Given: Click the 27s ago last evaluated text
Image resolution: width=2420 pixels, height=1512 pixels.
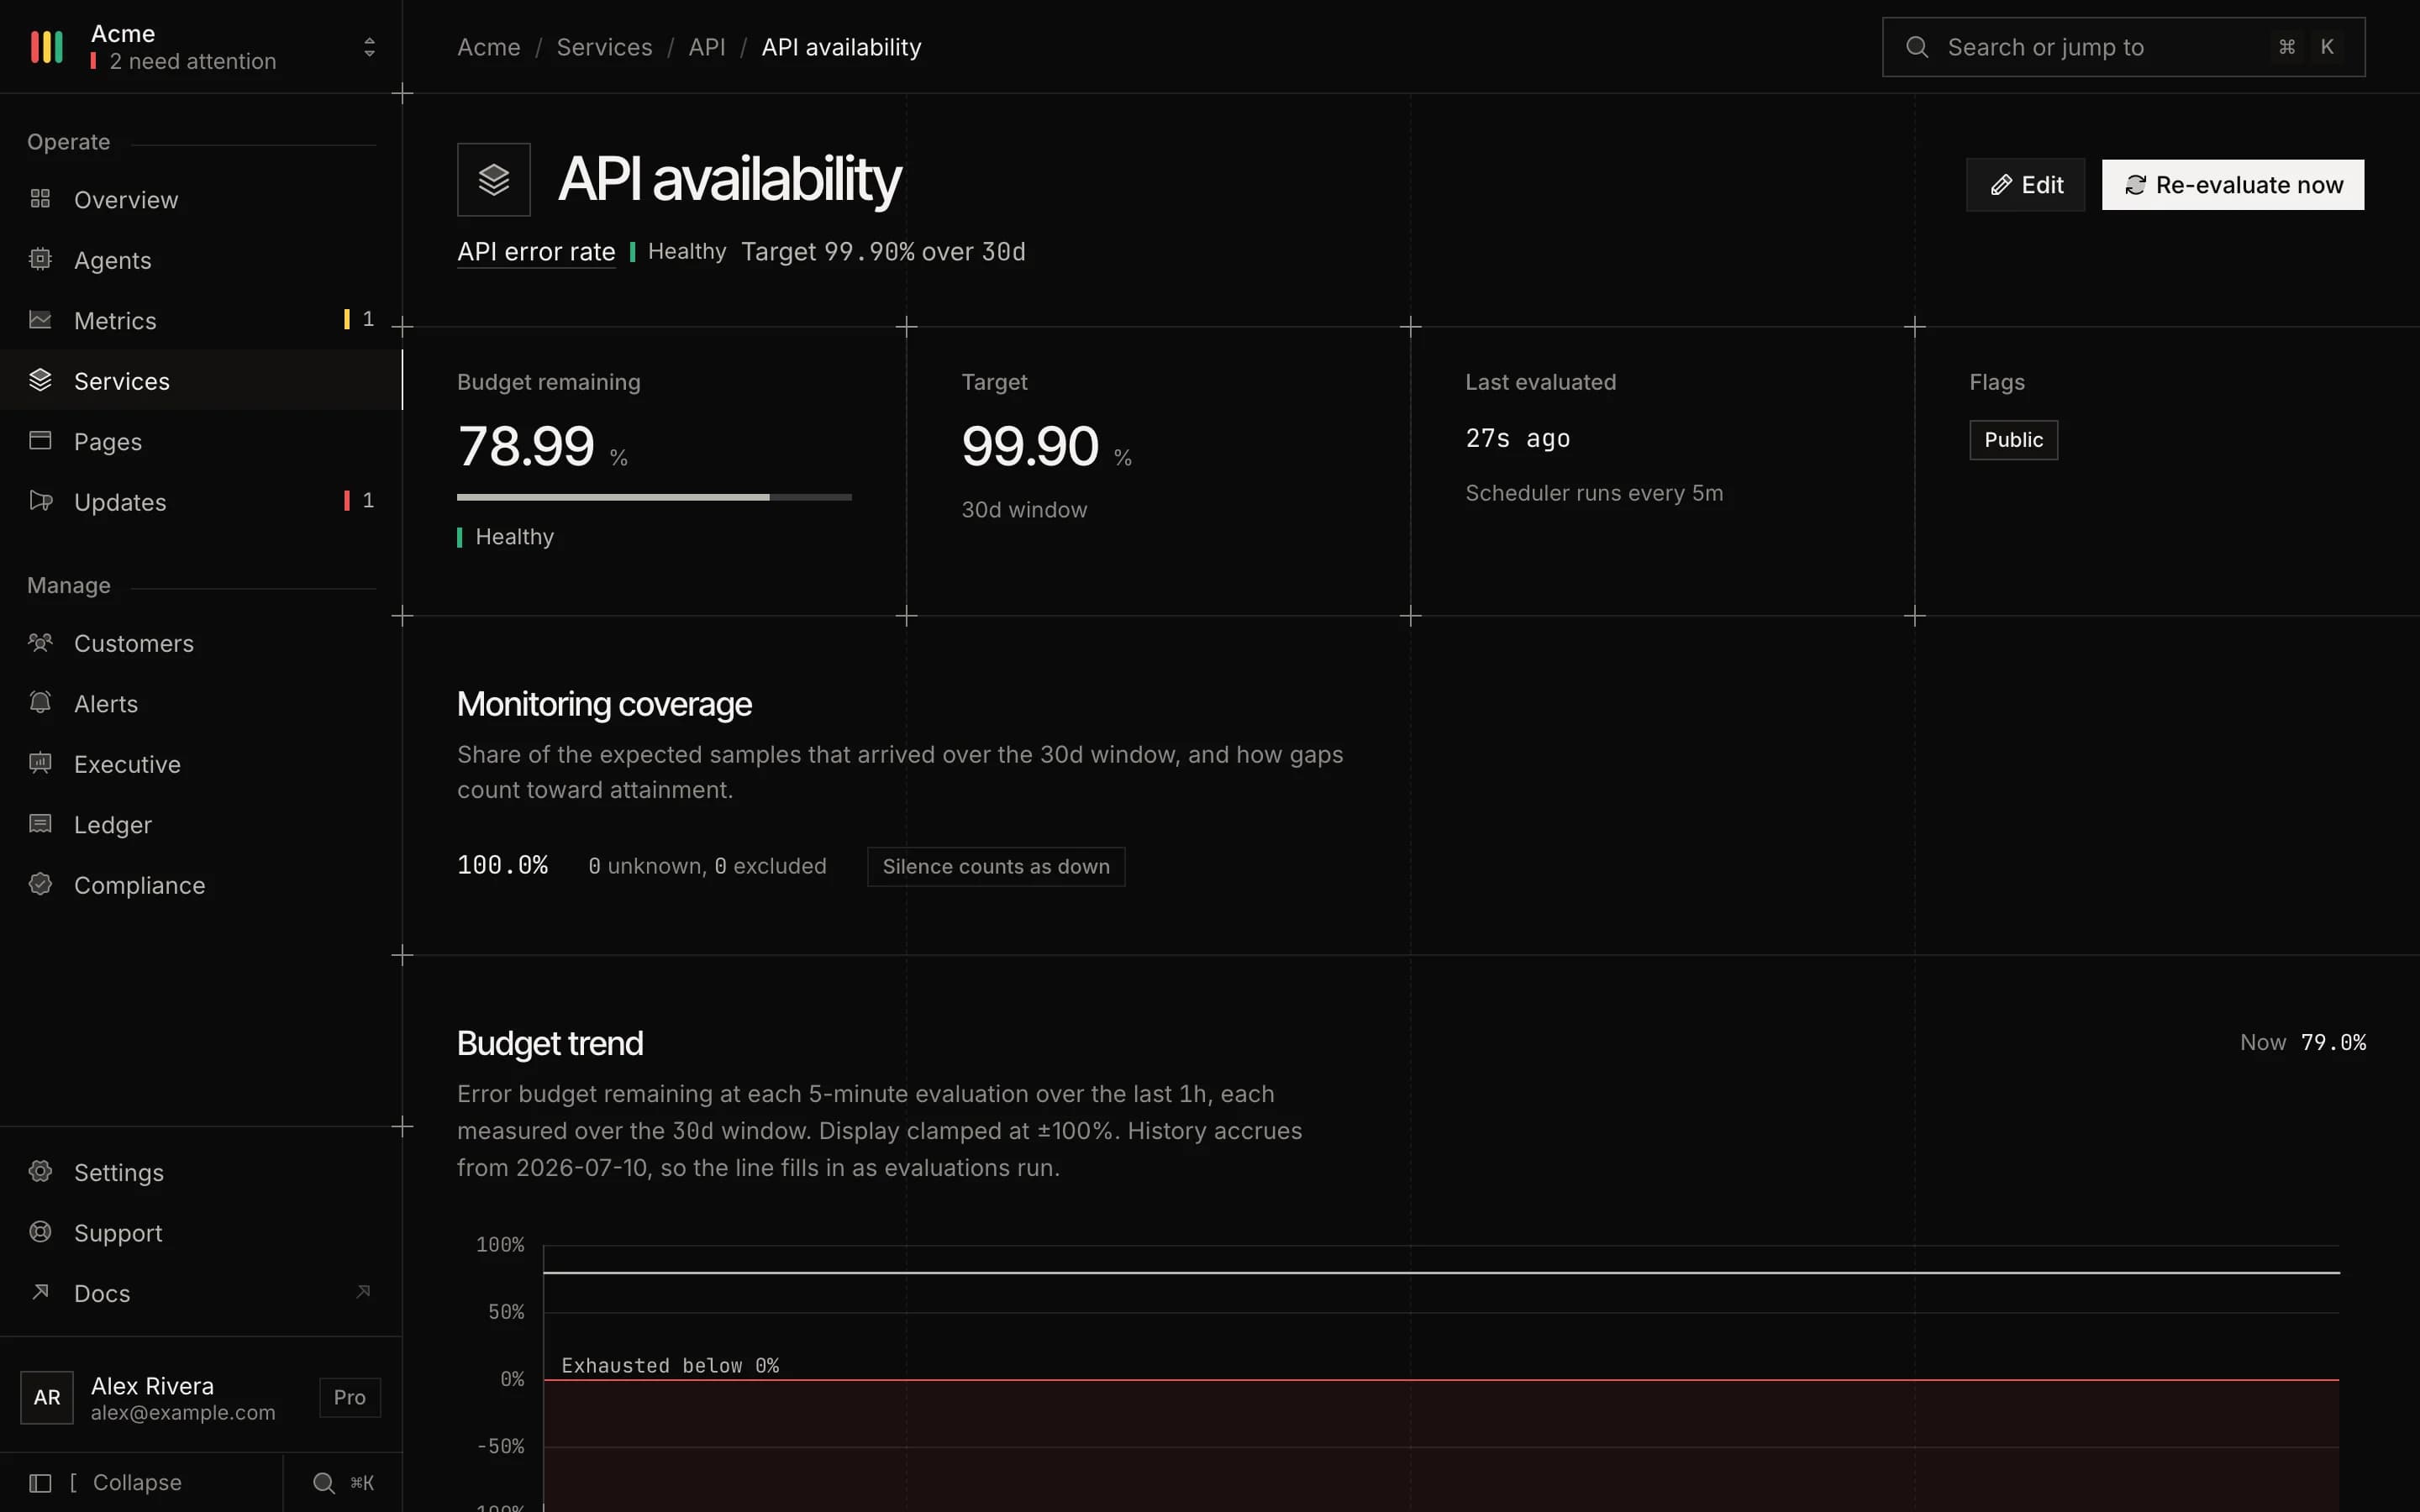Looking at the screenshot, I should click(1518, 438).
